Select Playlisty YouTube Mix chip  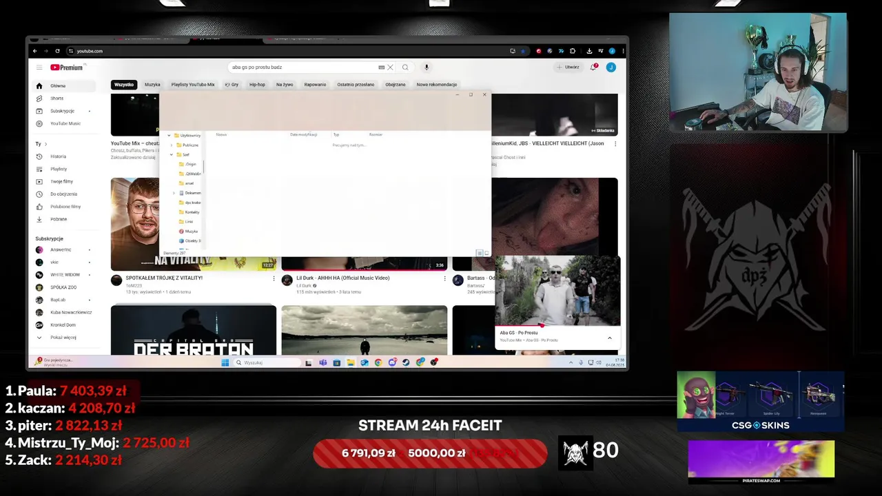[193, 85]
